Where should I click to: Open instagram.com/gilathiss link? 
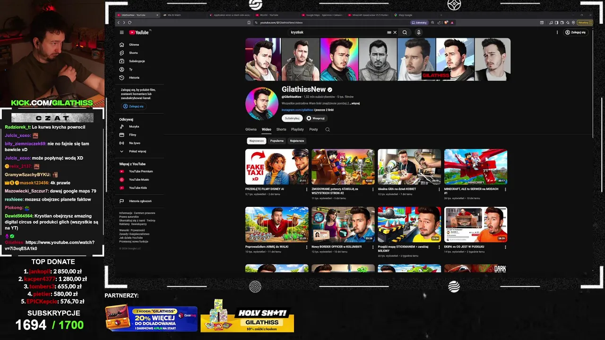297,110
